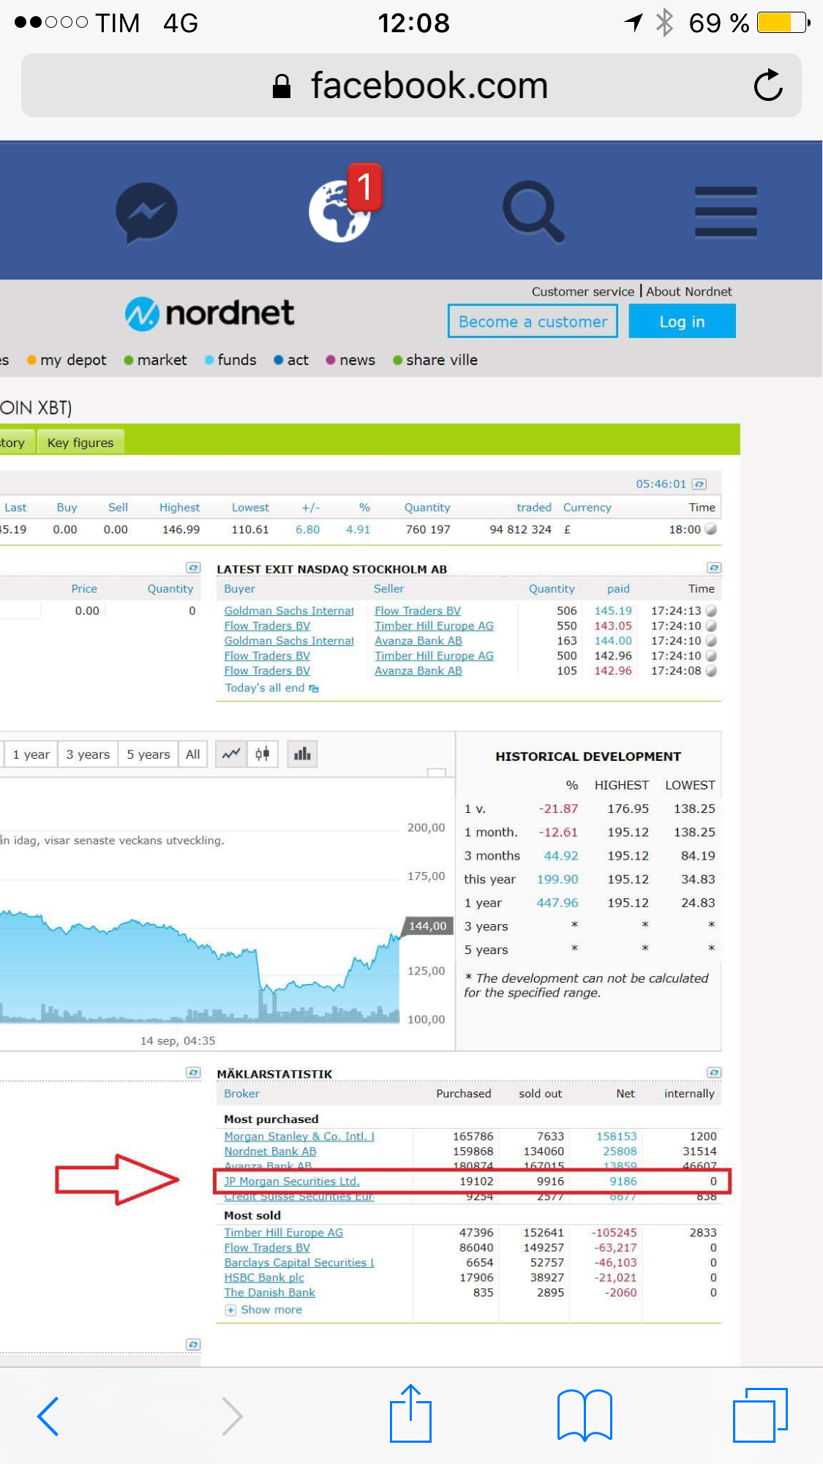
Task: Open Barclays Capital Securities link
Action: [299, 1262]
